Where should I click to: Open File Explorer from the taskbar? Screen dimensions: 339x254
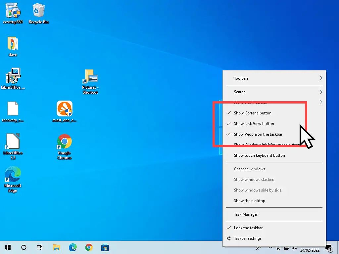coord(56,247)
